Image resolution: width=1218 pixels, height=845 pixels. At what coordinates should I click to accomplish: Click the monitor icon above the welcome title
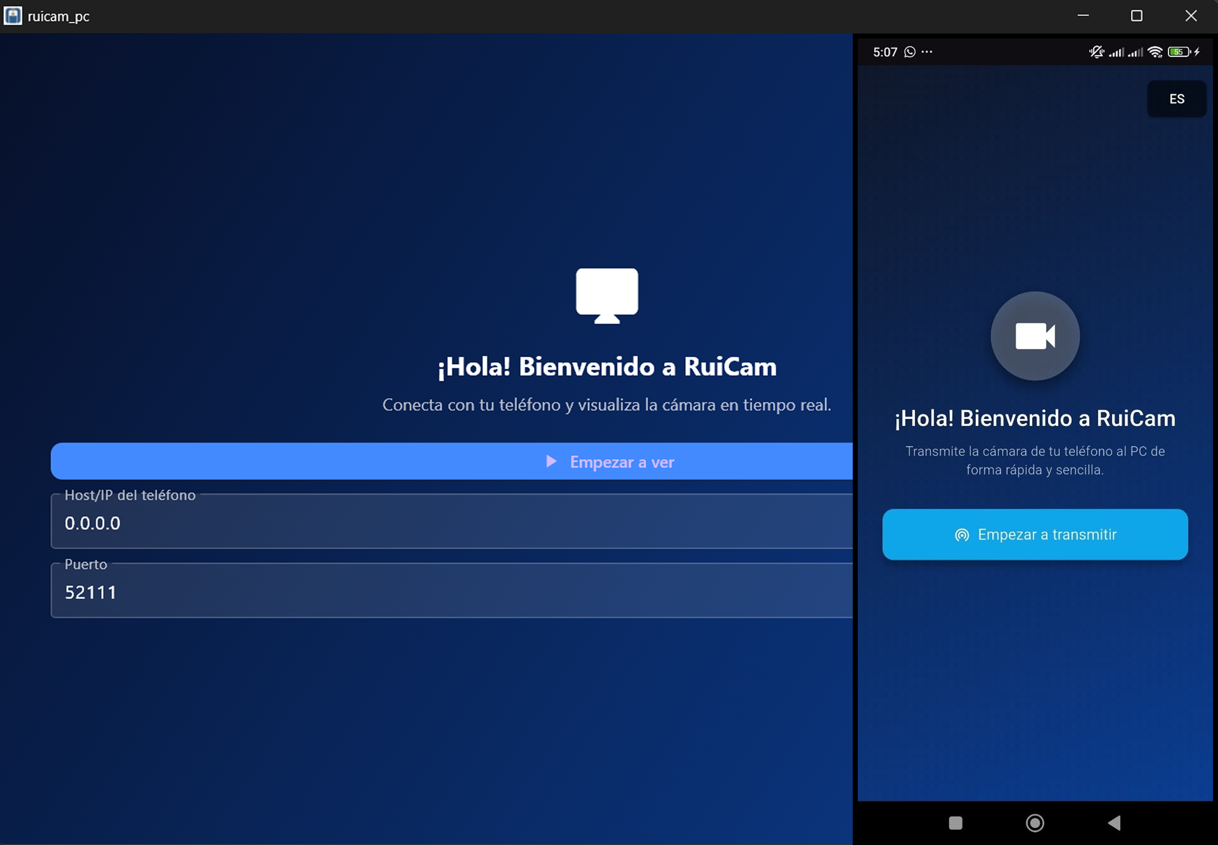coord(607,296)
